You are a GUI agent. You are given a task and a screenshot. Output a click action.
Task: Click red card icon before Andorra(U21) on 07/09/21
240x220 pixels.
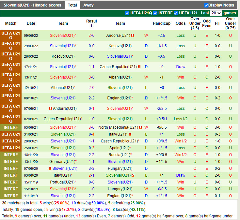51,109
